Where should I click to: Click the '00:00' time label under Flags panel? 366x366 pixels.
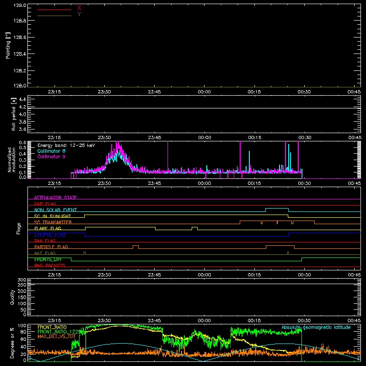point(204,275)
